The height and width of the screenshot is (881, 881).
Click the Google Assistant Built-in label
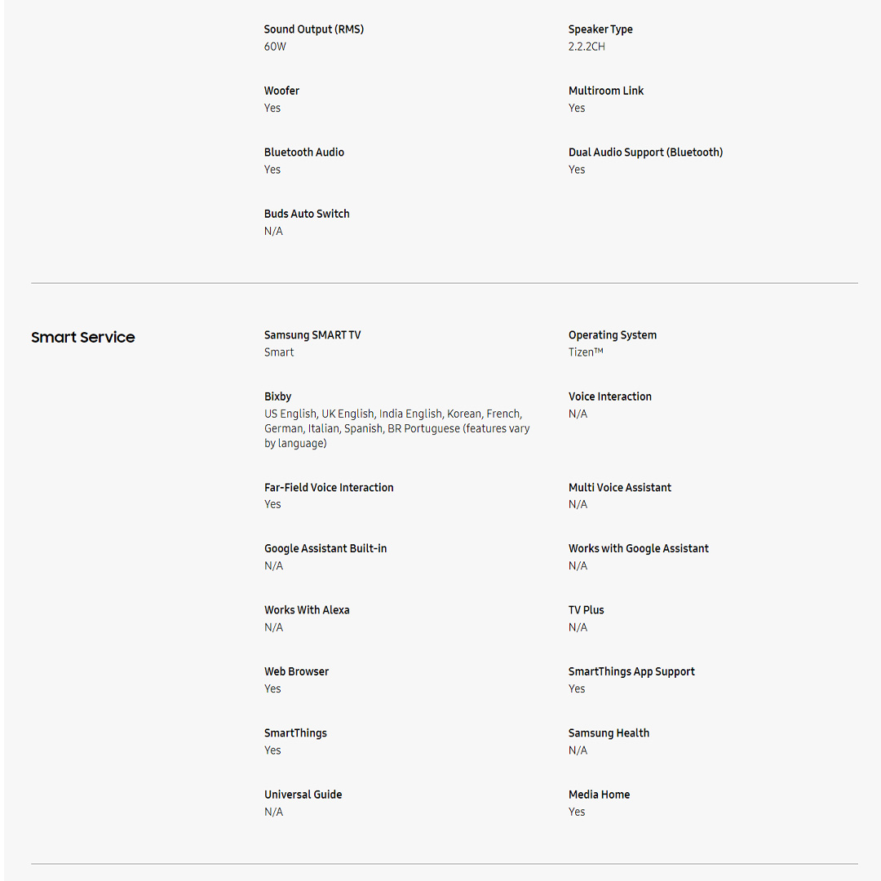325,549
